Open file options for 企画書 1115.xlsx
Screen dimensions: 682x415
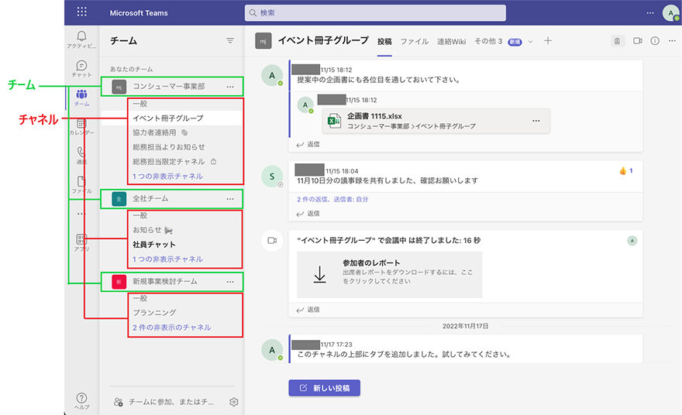(536, 121)
